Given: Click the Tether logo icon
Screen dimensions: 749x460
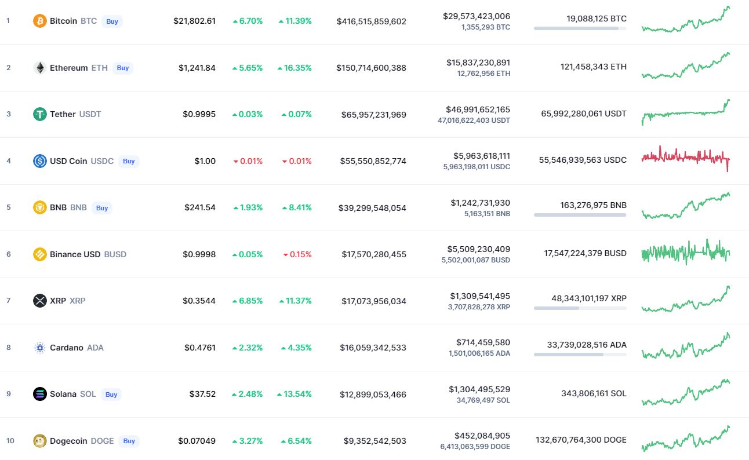Looking at the screenshot, I should click(x=40, y=114).
